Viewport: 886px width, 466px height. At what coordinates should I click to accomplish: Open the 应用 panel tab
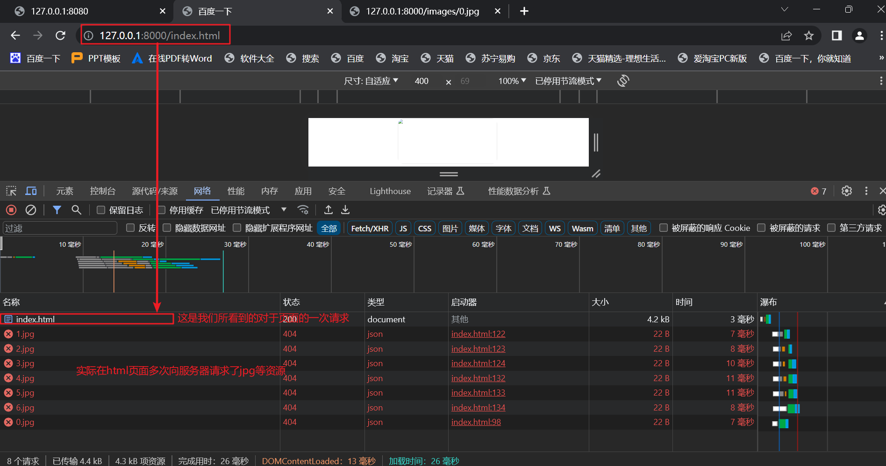303,191
